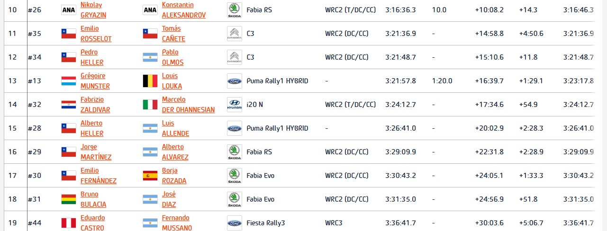The width and height of the screenshot is (607, 231).
Task: Open Fabrizio Zaldivar's driver link
Action: (x=96, y=105)
